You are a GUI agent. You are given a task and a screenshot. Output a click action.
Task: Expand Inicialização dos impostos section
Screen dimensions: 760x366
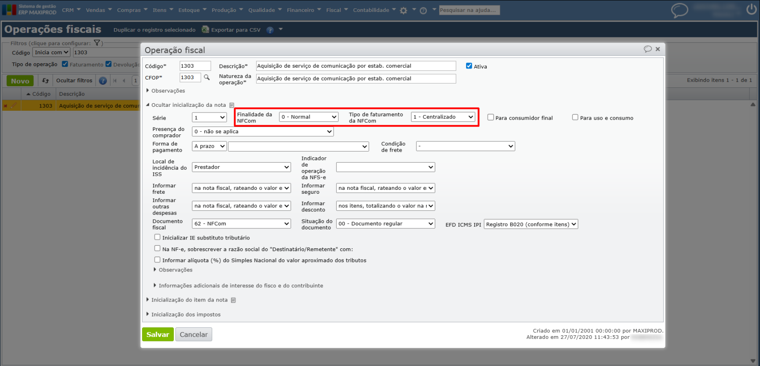185,315
